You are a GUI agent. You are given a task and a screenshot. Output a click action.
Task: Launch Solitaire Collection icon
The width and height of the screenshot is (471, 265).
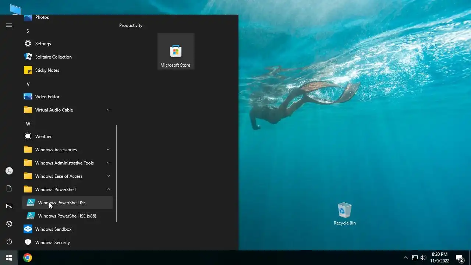point(28,57)
